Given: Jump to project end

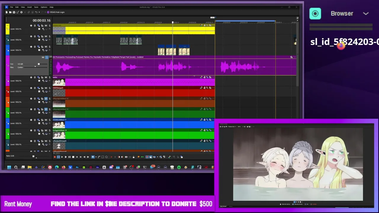Looking at the screenshot, I should (81, 157).
